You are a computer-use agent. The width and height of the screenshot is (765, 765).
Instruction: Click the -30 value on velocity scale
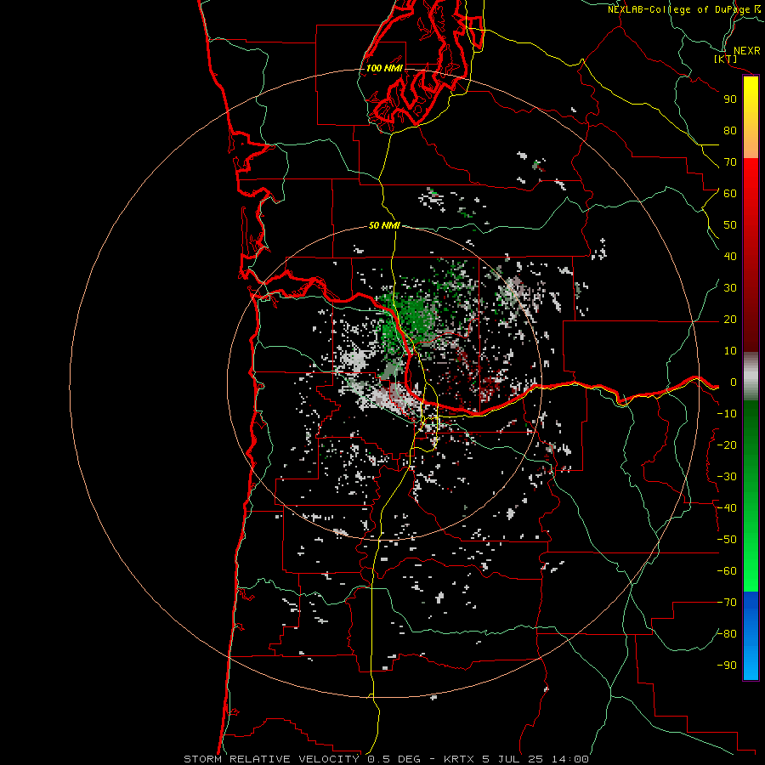coord(727,477)
